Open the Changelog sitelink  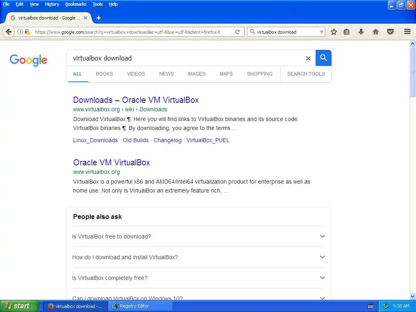167,140
